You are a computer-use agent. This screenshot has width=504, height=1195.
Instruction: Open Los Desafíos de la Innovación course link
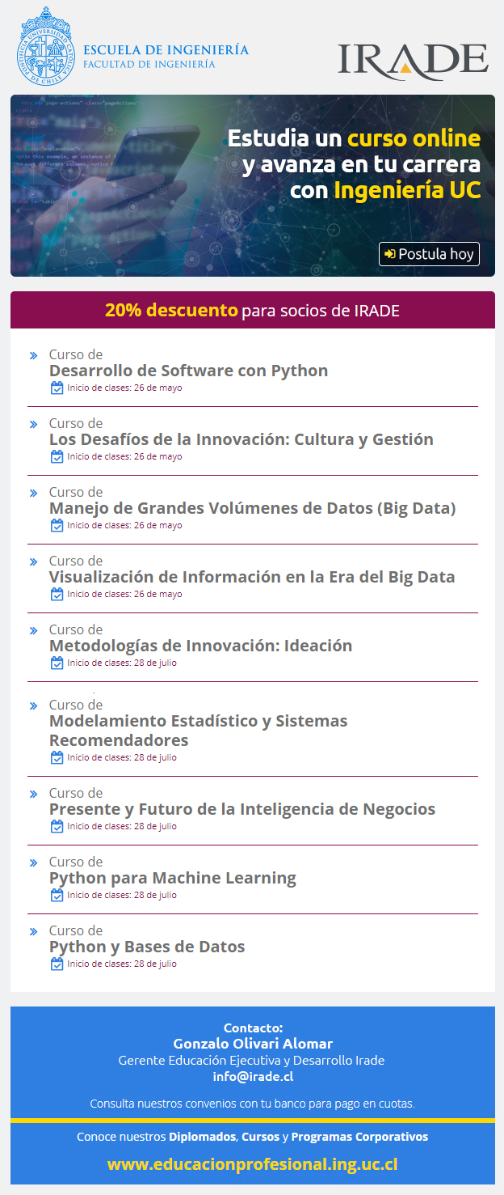[x=241, y=439]
